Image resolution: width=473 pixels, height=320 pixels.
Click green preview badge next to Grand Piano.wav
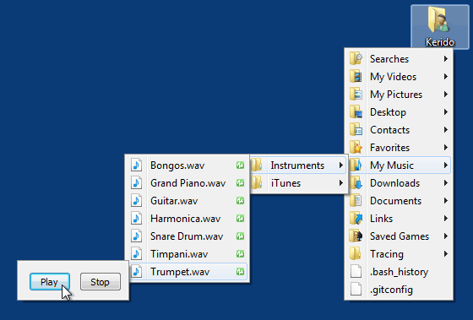(240, 183)
